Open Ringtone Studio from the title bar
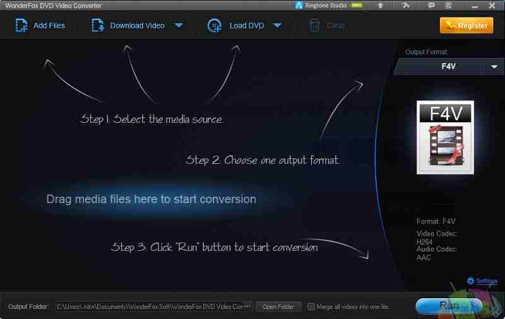The image size is (505, 319). 329,6
